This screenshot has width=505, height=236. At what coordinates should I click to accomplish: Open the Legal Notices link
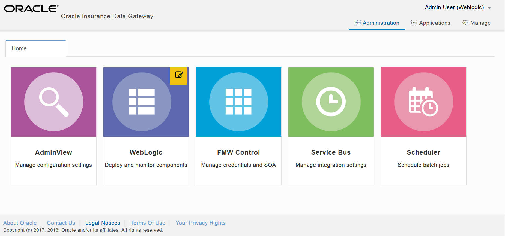tap(103, 223)
